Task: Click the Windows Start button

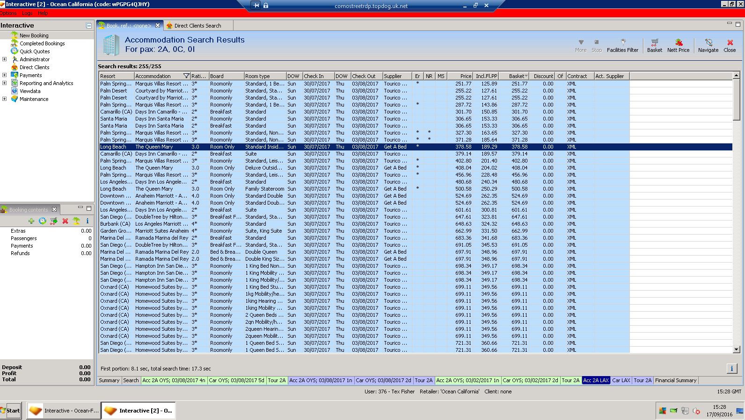Action: (11, 411)
